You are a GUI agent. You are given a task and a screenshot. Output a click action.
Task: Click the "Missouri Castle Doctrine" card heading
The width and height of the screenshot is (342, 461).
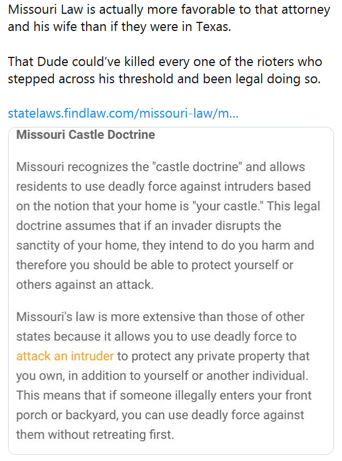85,135
